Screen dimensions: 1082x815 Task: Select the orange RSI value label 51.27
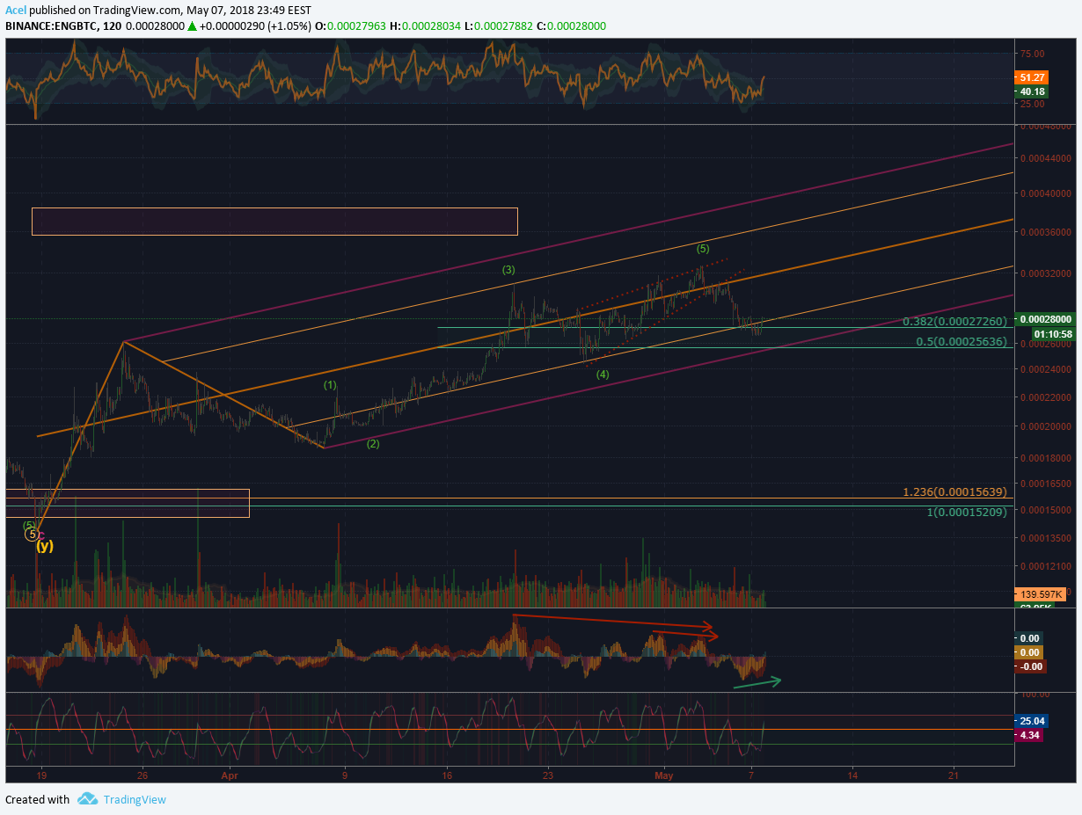point(1030,77)
